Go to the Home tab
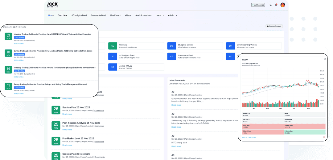The image size is (333, 160). [51, 15]
